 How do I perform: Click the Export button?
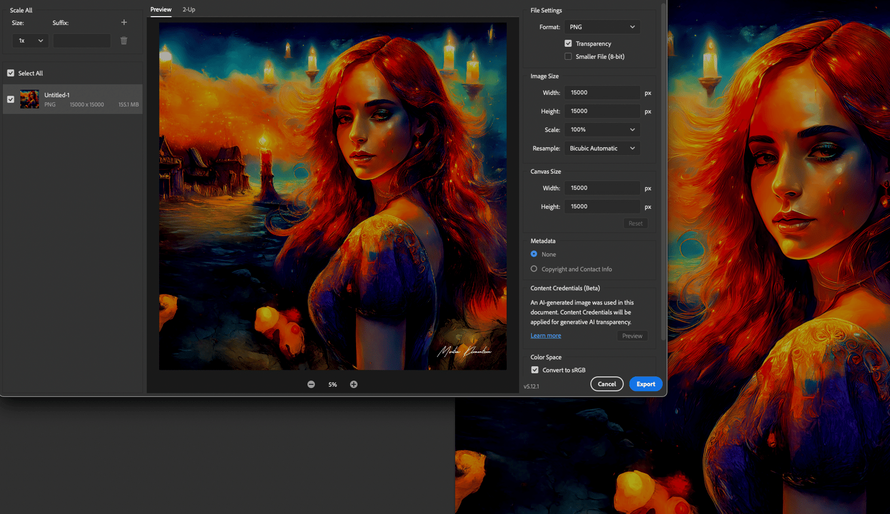point(646,384)
